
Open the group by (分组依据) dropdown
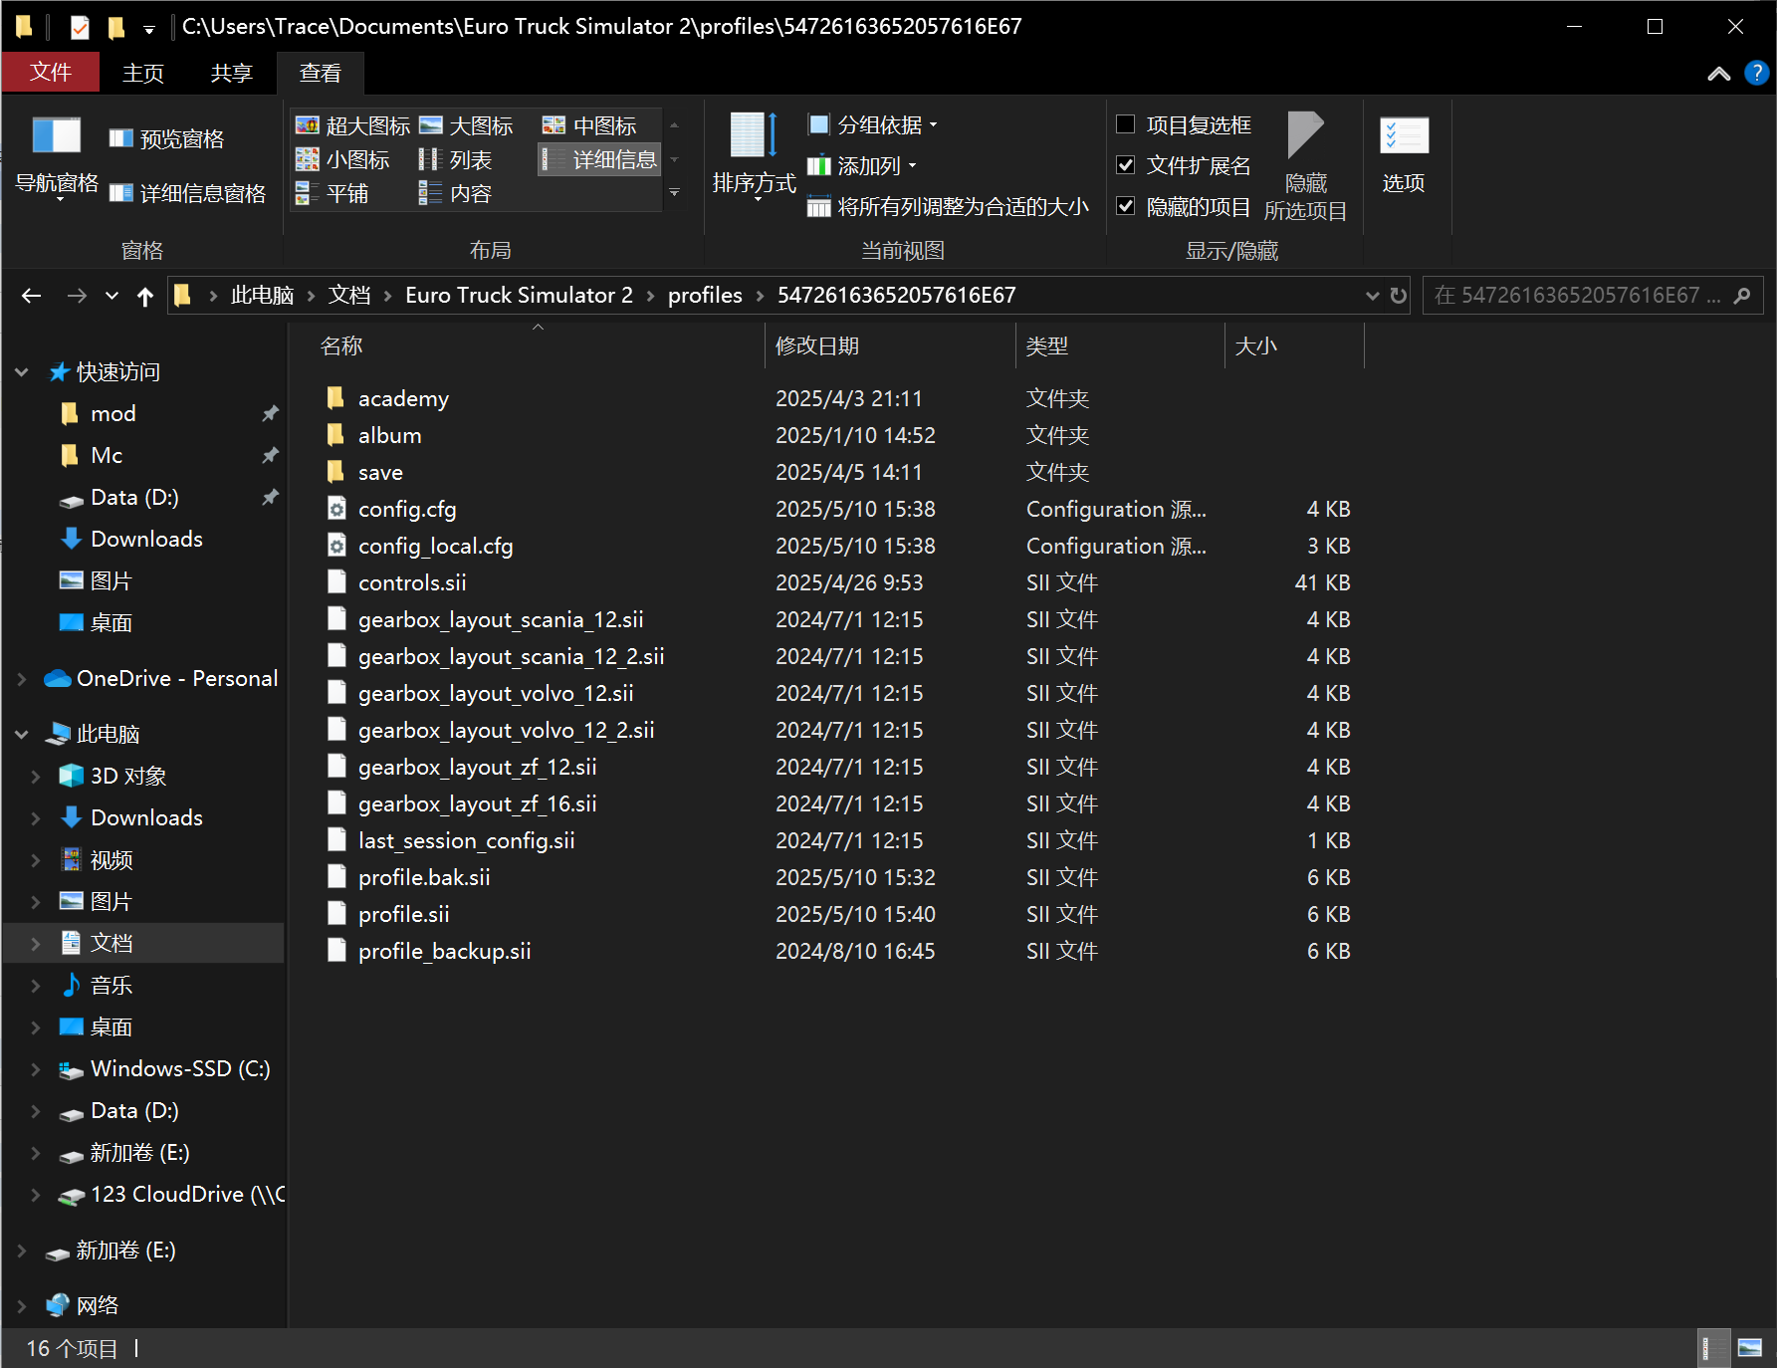pyautogui.click(x=873, y=124)
